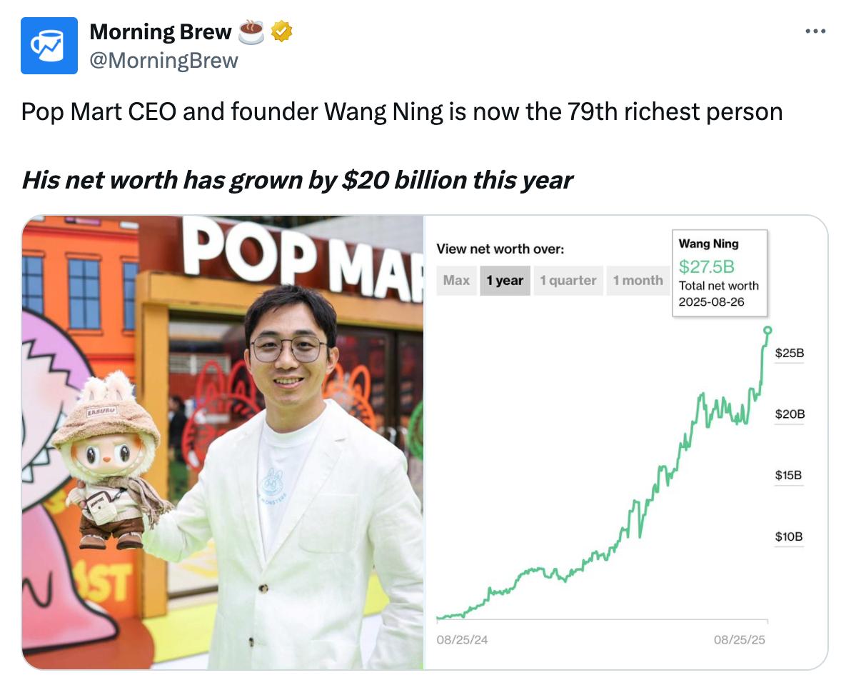Click the $20B axis label
The height and width of the screenshot is (690, 851).
[x=790, y=414]
